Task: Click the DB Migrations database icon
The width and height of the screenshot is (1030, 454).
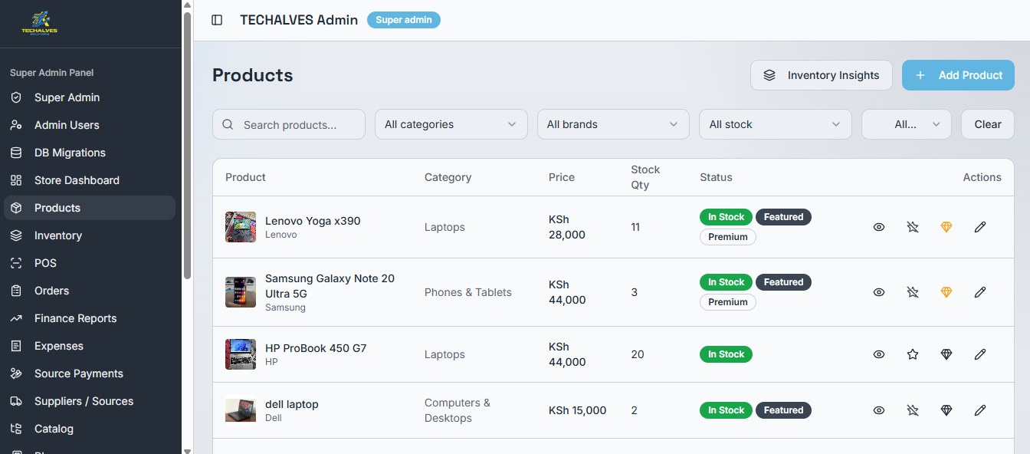Action: (x=16, y=153)
